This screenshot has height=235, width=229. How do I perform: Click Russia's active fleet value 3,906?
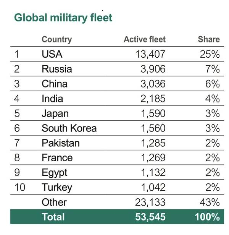[150, 69]
